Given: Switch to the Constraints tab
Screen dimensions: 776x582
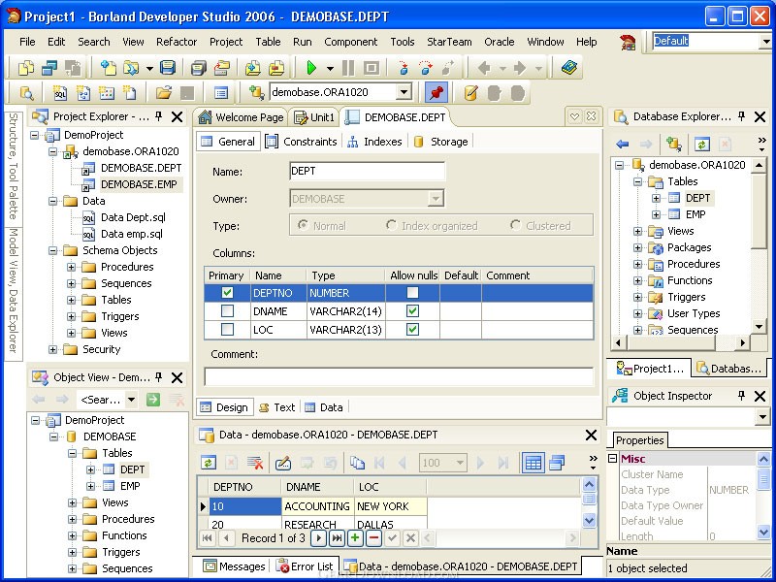Looking at the screenshot, I should click(301, 142).
